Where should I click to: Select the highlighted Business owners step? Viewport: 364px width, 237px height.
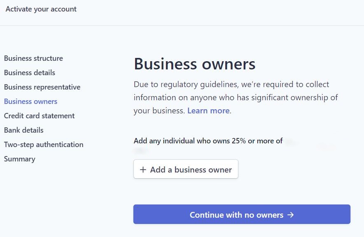click(x=30, y=101)
